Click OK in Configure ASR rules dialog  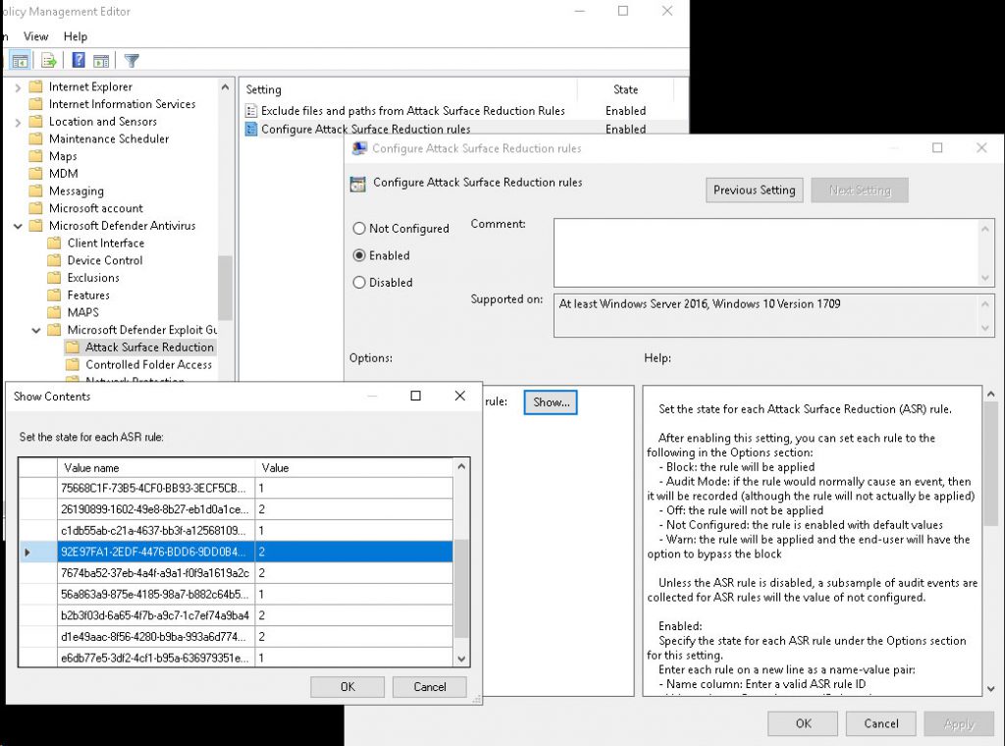(803, 723)
